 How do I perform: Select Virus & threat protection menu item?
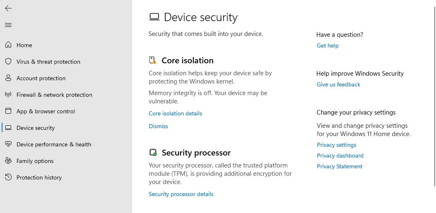point(66,62)
